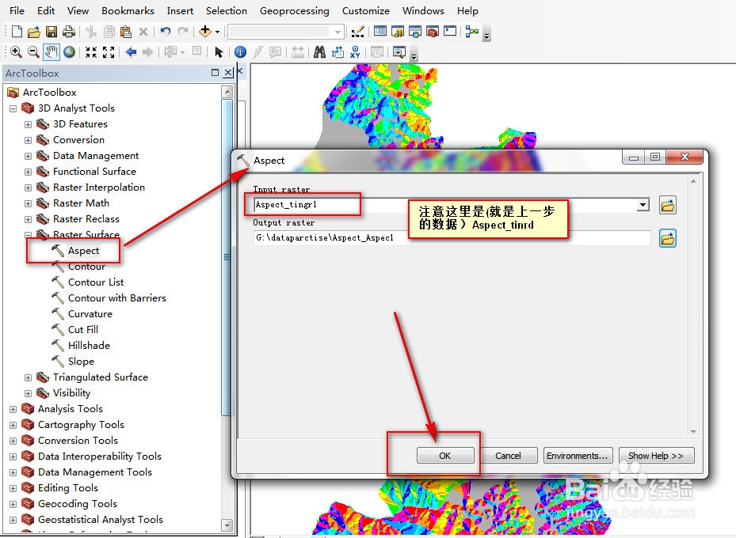Expand the Triangulated Surface toolset
The height and width of the screenshot is (538, 736).
(29, 377)
